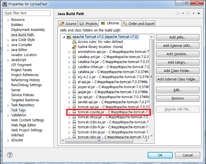206x164 pixels.
Task: Select Deployment Assembly in the sidebar
Action: 28,30
